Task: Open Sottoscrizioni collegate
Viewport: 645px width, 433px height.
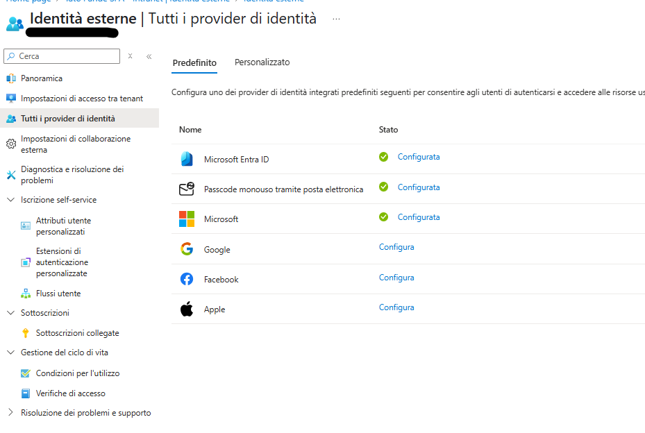Action: coord(77,332)
